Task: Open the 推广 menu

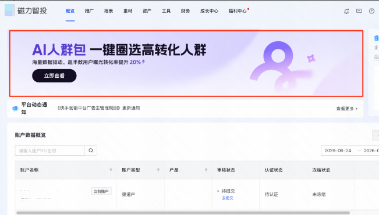Action: [89, 11]
